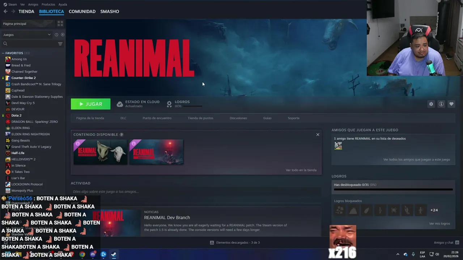Go to COMUNIDAD section
Viewport: 463px width, 260px height.
[82, 12]
